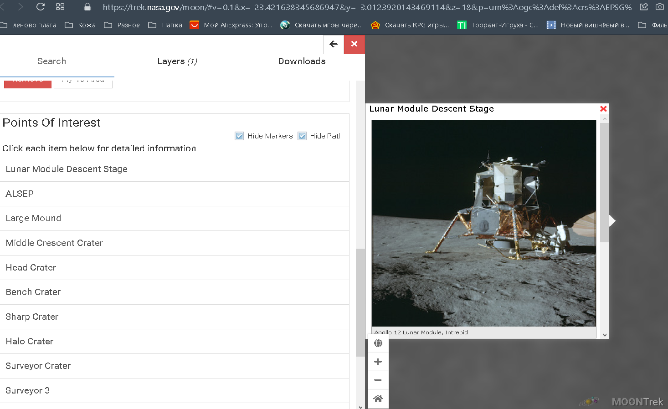Open the Новый вишневый bookmark
The image size is (668, 409).
588,25
